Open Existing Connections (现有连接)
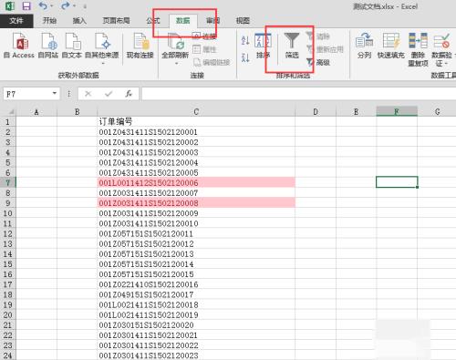 pos(140,46)
